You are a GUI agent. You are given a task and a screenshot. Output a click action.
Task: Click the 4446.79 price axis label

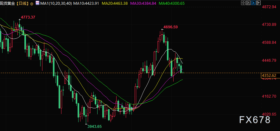(x=269, y=60)
